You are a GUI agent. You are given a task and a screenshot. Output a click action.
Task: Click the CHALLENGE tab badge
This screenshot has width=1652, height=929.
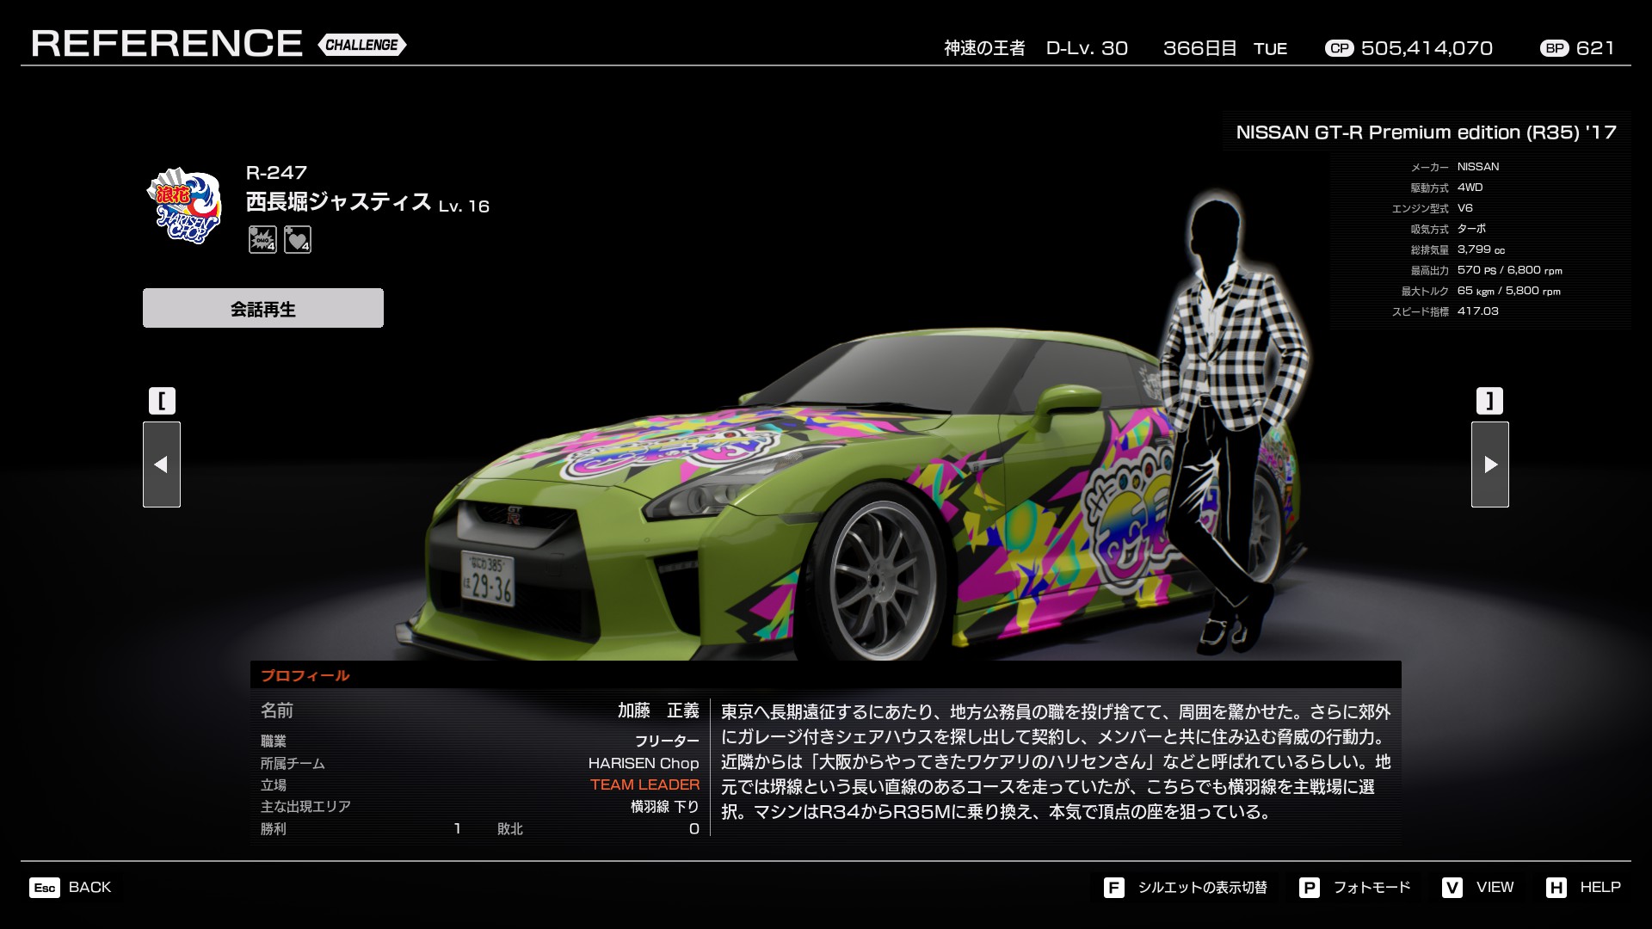click(x=361, y=45)
